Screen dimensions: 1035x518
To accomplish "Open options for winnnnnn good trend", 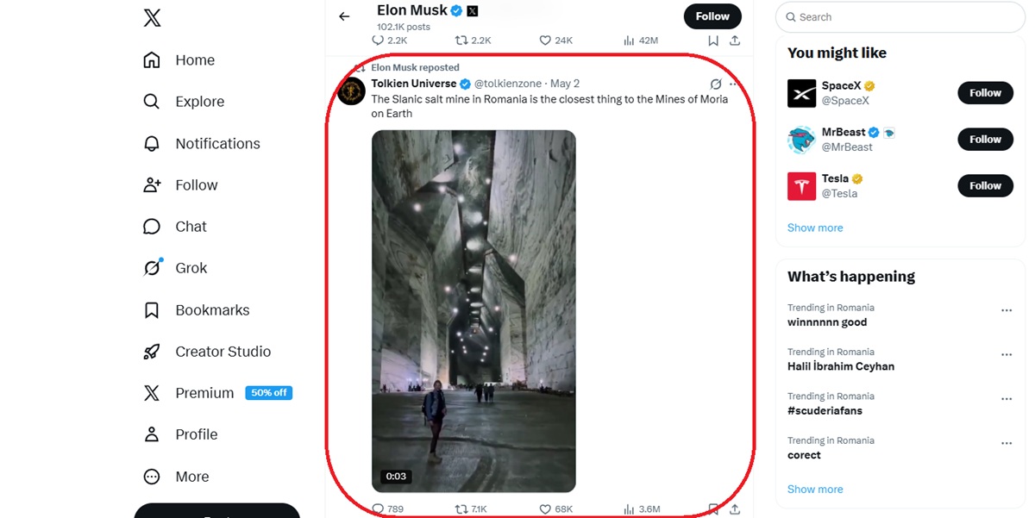I will (1007, 310).
